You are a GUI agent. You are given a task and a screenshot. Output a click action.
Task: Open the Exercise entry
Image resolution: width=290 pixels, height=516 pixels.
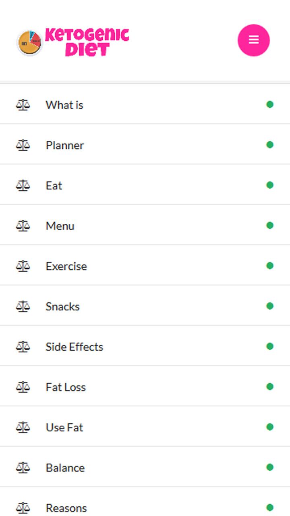[145, 266]
